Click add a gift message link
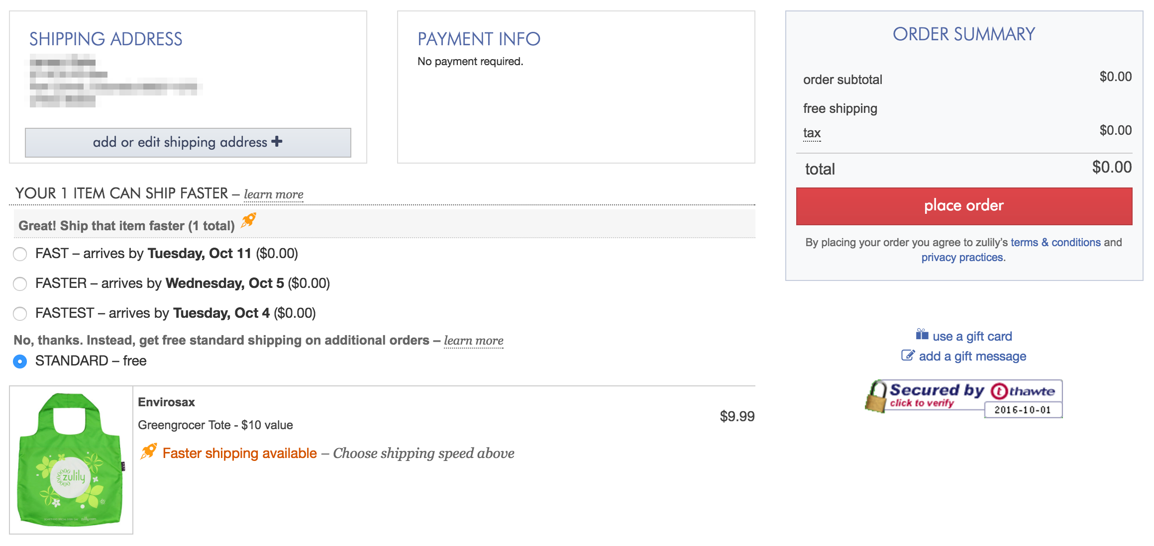This screenshot has width=1154, height=546. (x=972, y=356)
